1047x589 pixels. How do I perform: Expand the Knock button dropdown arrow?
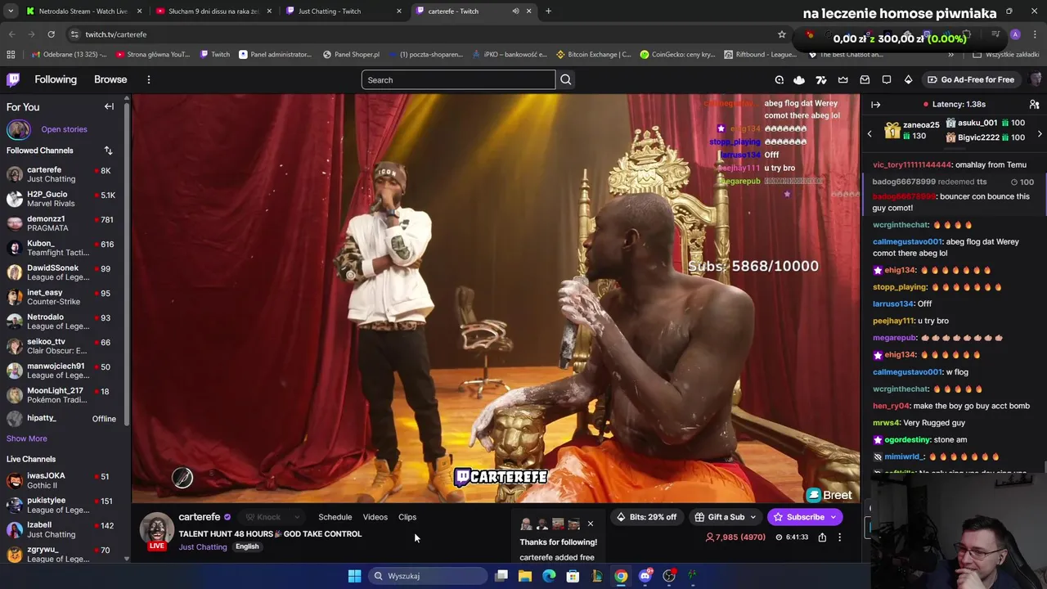[x=296, y=517]
